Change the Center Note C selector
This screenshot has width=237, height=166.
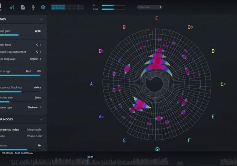click(x=39, y=44)
